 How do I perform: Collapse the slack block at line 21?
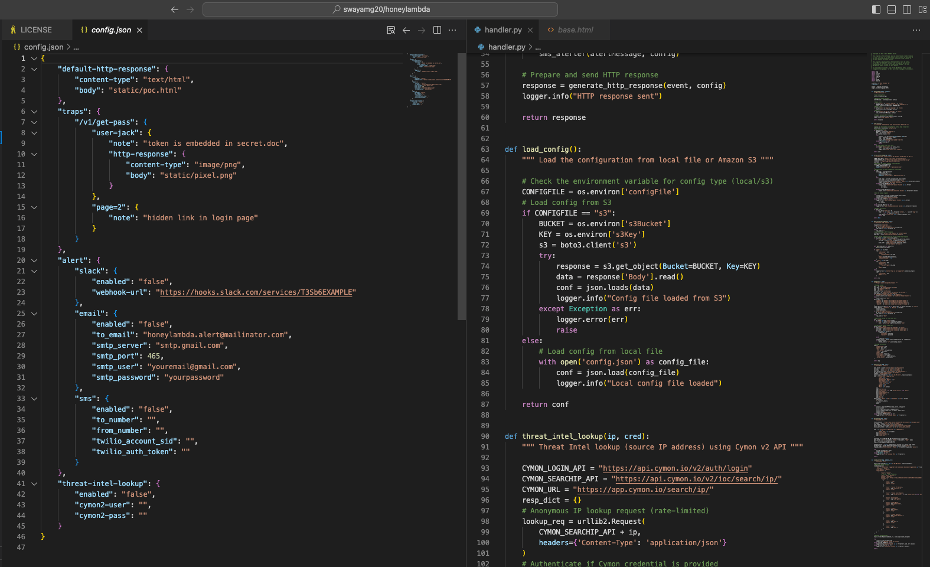tap(34, 271)
